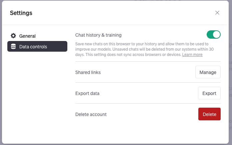The width and height of the screenshot is (232, 145).
Task: Click the Export button for Export data
Action: pyautogui.click(x=209, y=93)
